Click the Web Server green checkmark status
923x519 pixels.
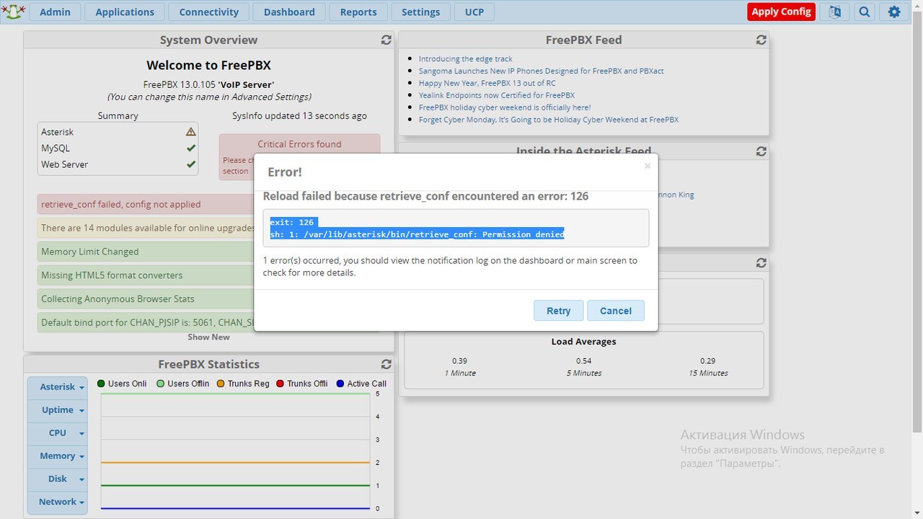tap(190, 164)
